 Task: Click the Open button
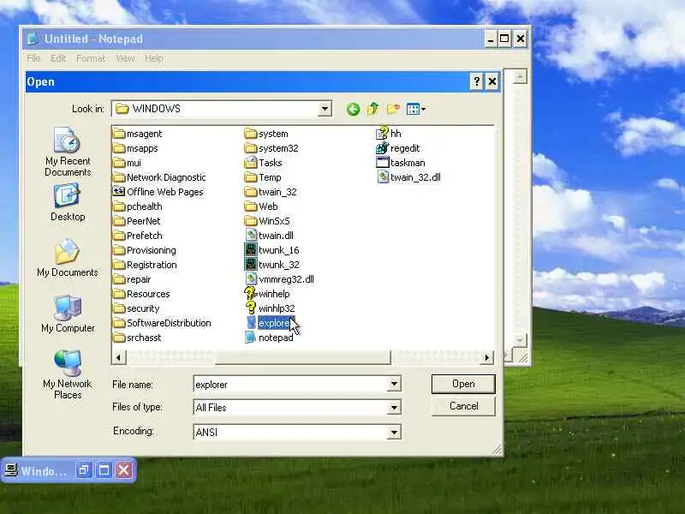(463, 384)
